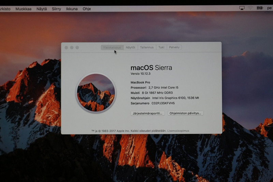Click the Versio 10.12.3 text
Viewport: 273px width, 182px height.
tap(141, 74)
